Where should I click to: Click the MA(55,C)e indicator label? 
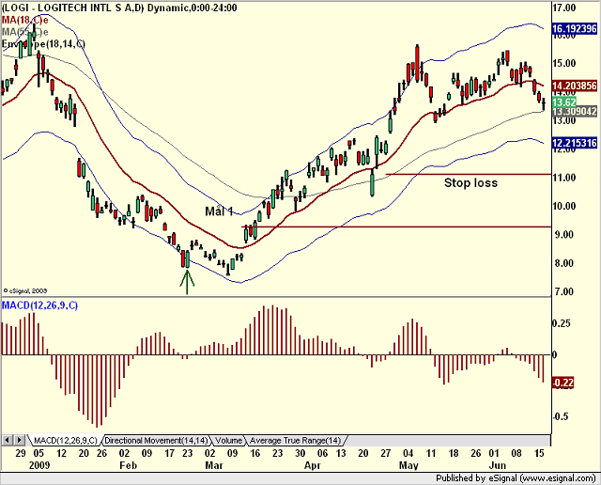(24, 32)
